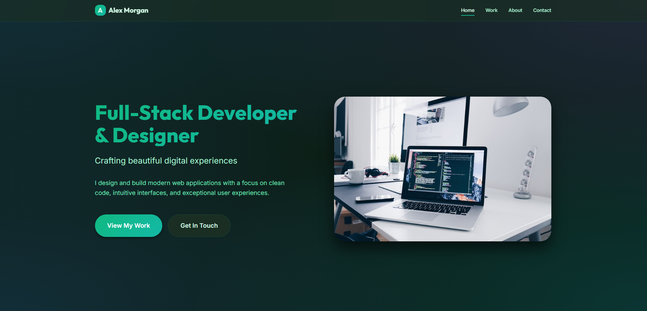
Task: Go to the Home nav item
Action: 467,10
